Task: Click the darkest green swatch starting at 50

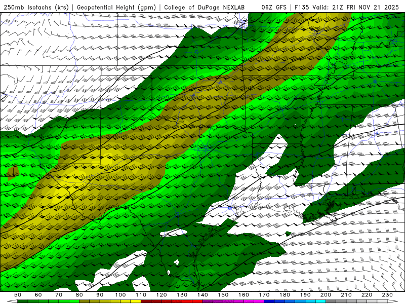Action: pyautogui.click(x=23, y=301)
